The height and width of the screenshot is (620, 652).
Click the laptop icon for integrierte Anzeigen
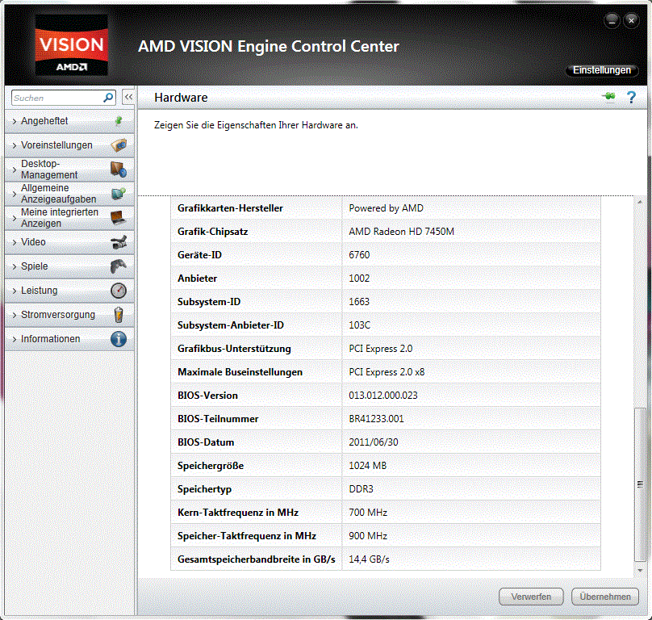tap(119, 218)
